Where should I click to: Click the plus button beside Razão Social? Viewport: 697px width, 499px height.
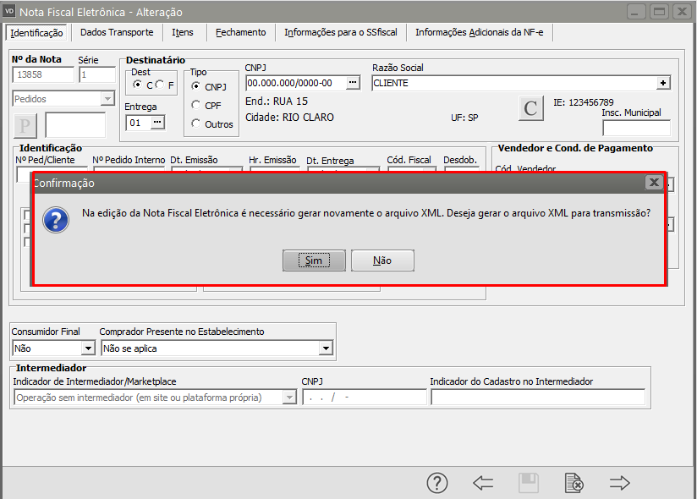(664, 83)
